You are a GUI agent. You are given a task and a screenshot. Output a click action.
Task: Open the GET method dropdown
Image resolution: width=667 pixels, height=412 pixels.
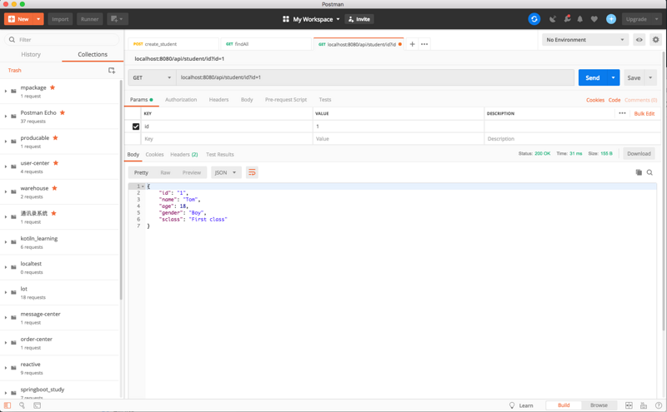[x=153, y=77]
